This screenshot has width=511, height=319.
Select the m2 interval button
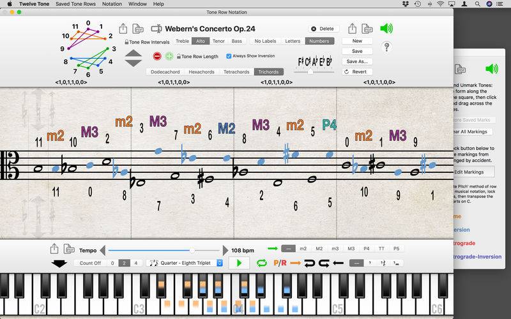[x=303, y=248]
